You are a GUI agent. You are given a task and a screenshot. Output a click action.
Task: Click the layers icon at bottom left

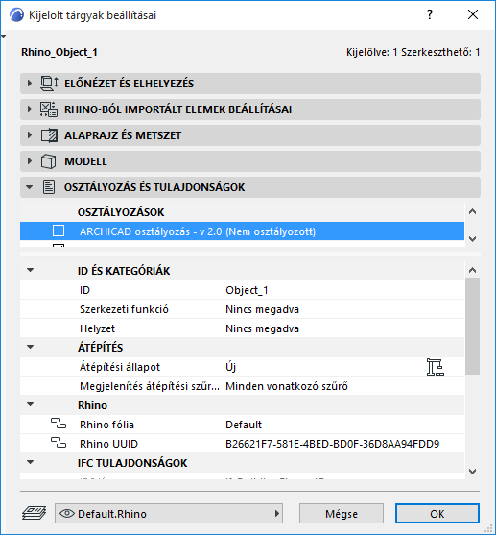(35, 513)
